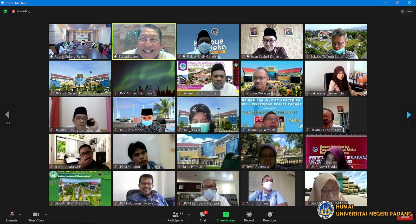416x224 pixels.
Task: Unmute the microphone
Action: coord(12,216)
